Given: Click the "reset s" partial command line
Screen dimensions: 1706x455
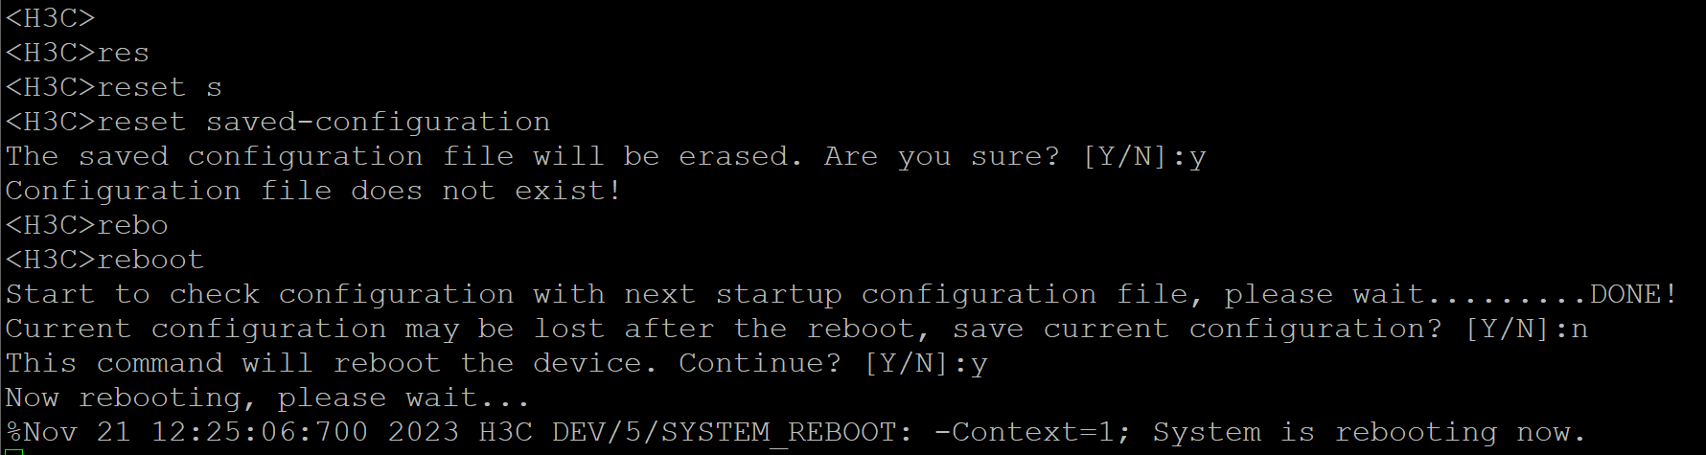Looking at the screenshot, I should (x=159, y=87).
